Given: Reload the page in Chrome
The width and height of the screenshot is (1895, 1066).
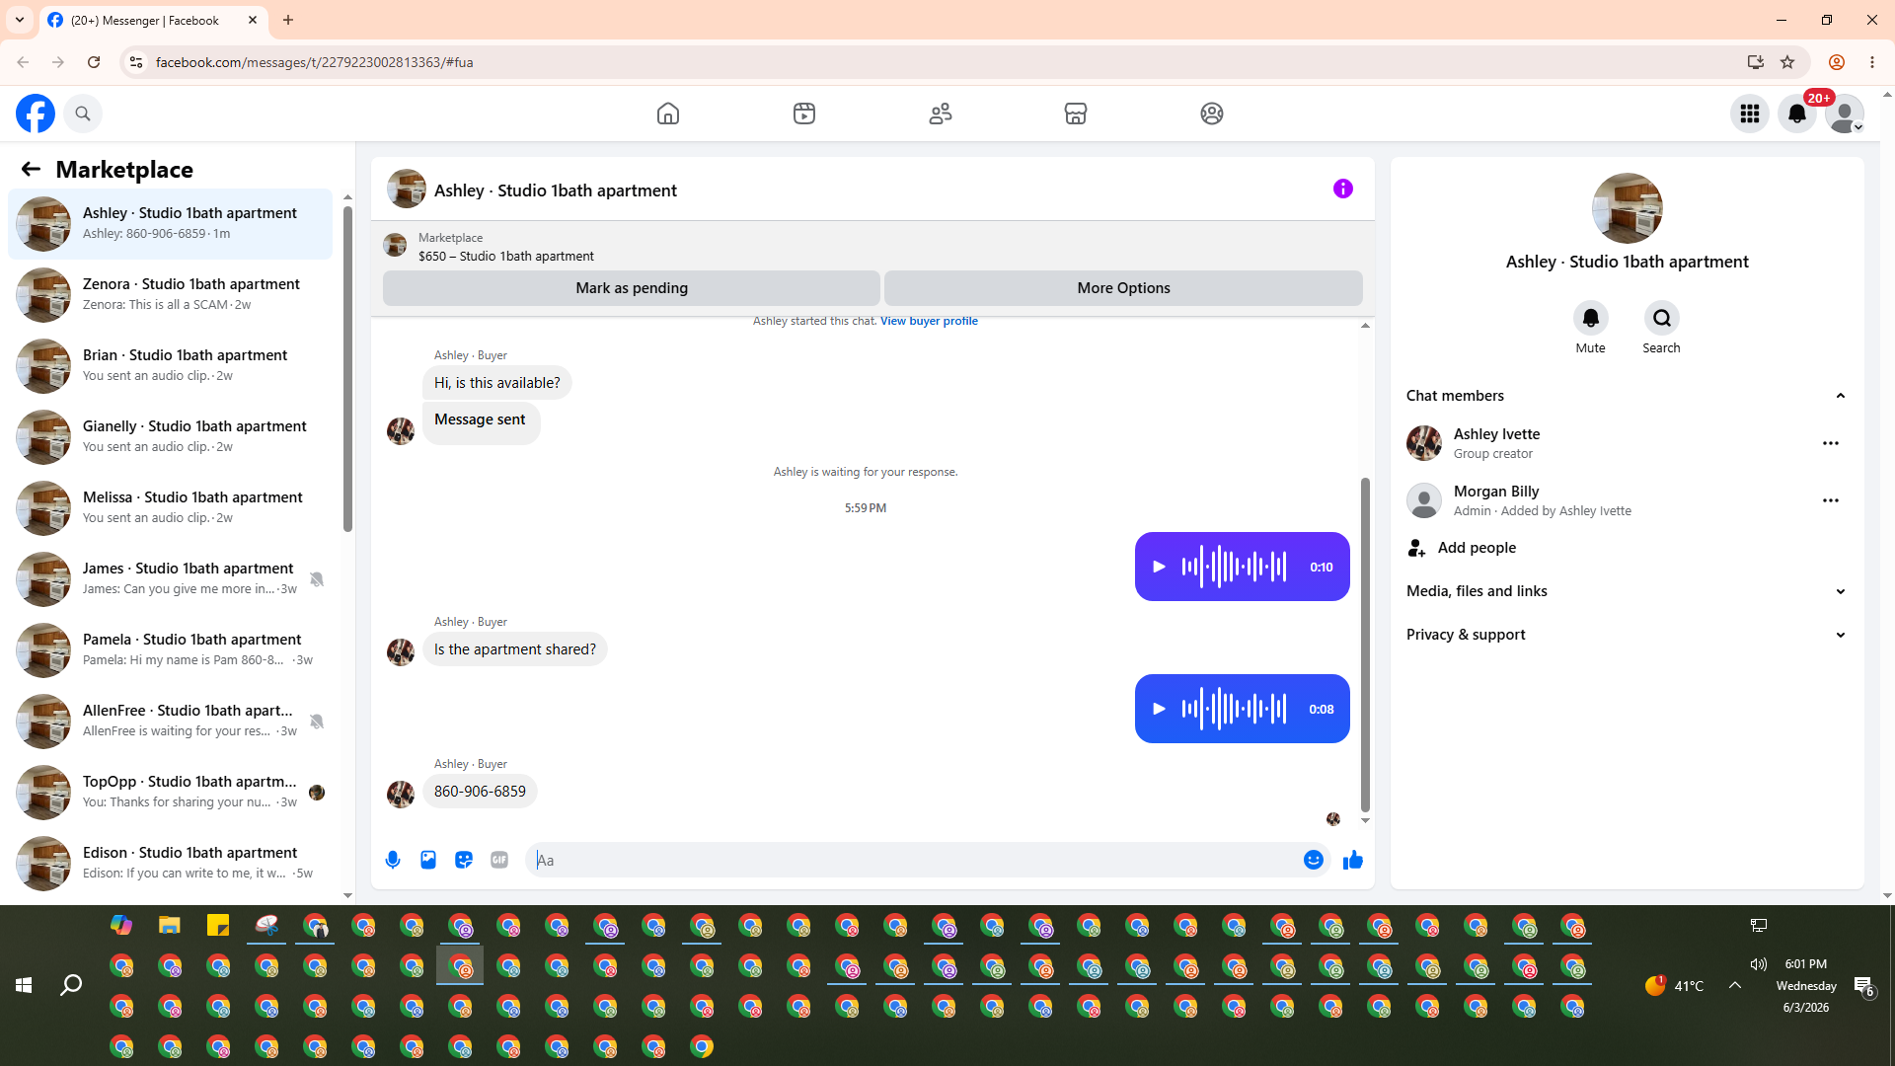Looking at the screenshot, I should [x=94, y=62].
